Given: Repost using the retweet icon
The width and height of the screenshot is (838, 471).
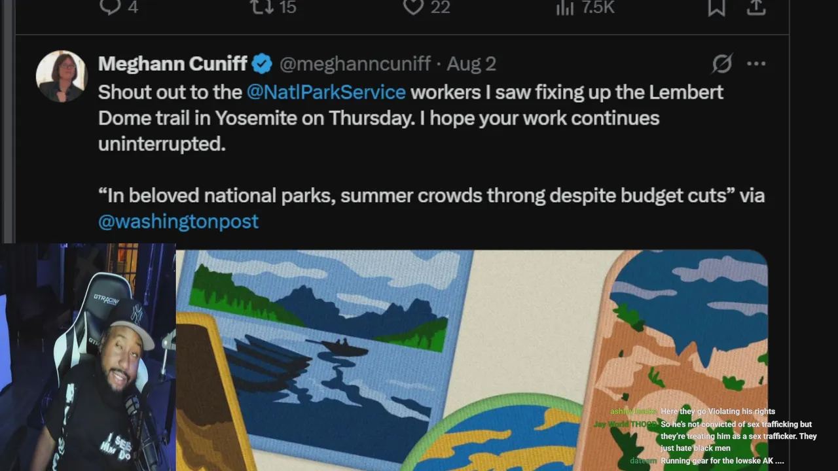Looking at the screenshot, I should click(261, 7).
